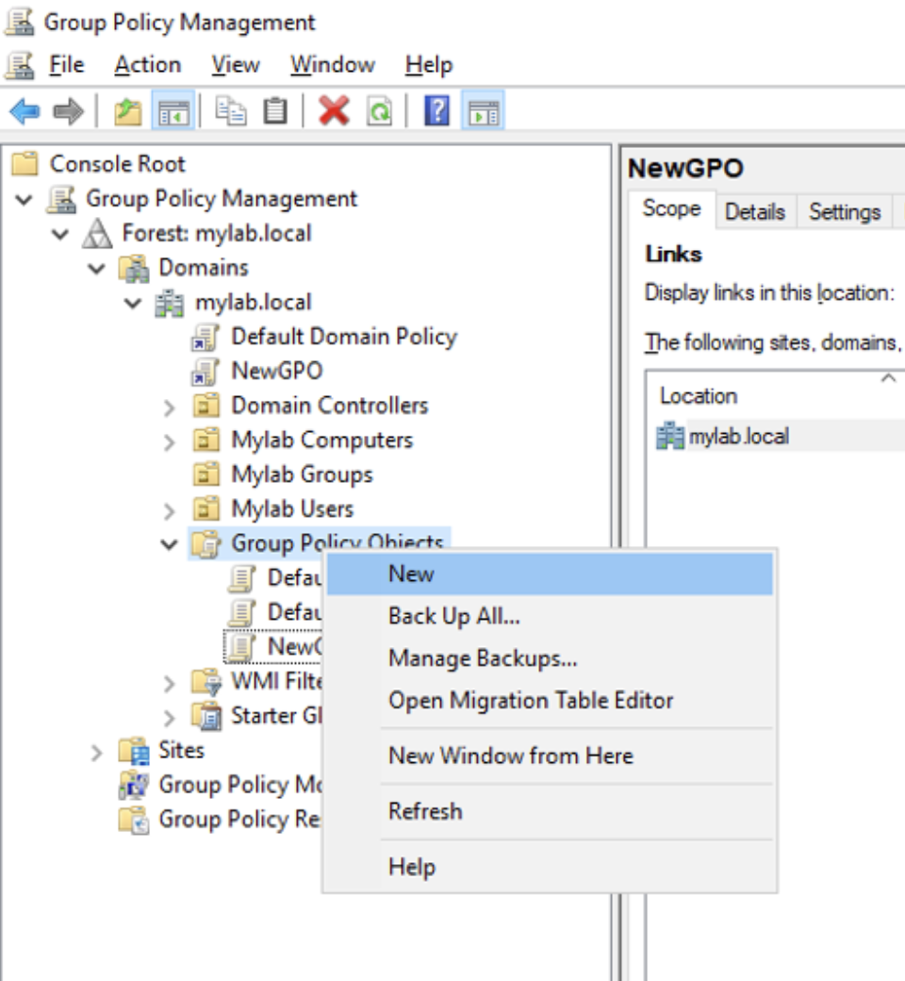The height and width of the screenshot is (981, 905).
Task: Open the blue Help toolbar icon
Action: pyautogui.click(x=436, y=112)
